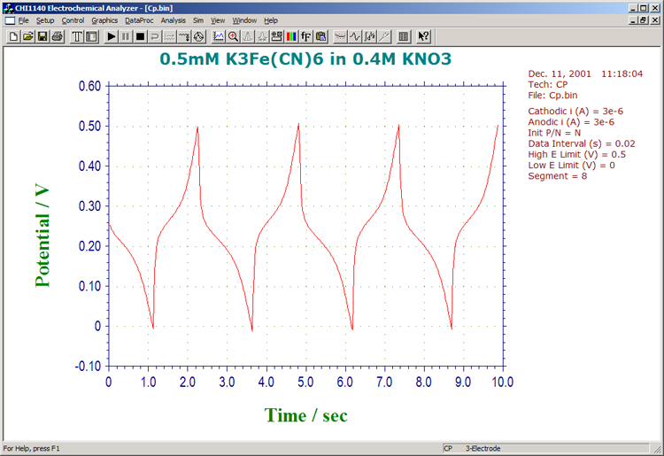Expand the Analysis menu
The image size is (664, 456).
173,19
